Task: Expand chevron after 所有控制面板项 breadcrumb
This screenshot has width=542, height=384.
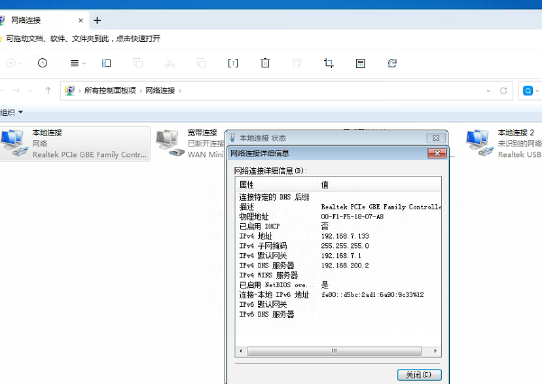Action: [x=141, y=91]
